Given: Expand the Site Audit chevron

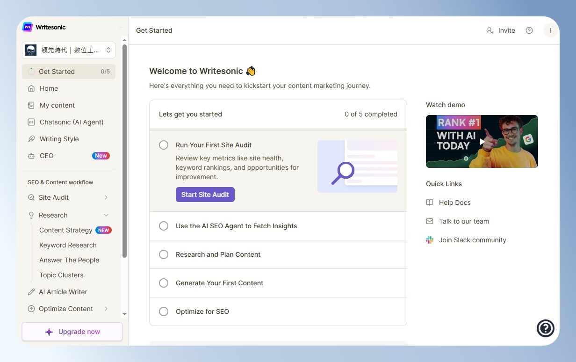Looking at the screenshot, I should coord(106,197).
